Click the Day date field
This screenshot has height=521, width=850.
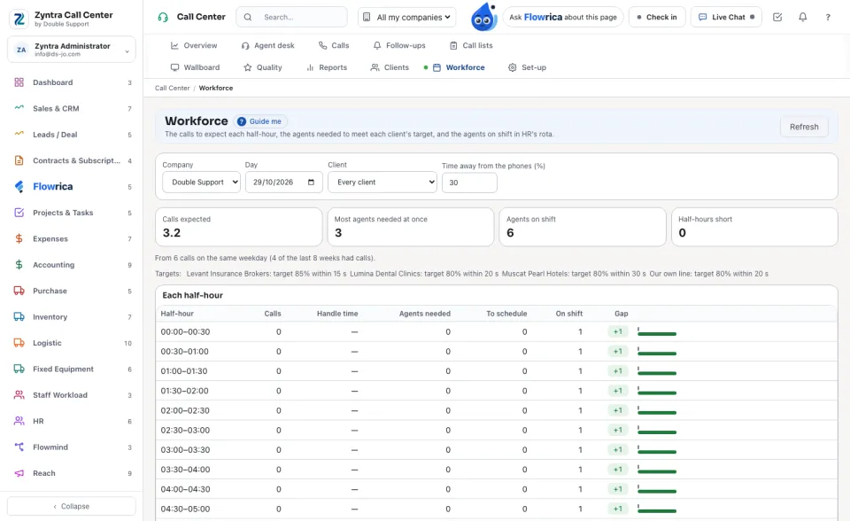(284, 183)
